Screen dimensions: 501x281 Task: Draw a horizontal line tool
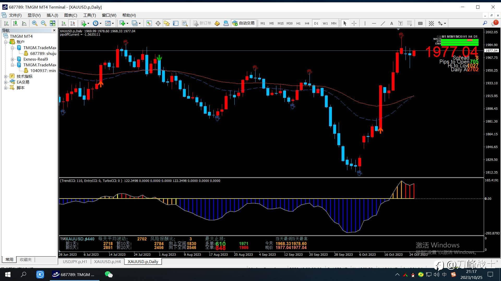[x=374, y=23]
